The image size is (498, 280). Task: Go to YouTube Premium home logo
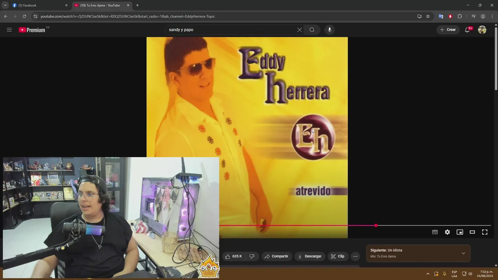point(32,30)
